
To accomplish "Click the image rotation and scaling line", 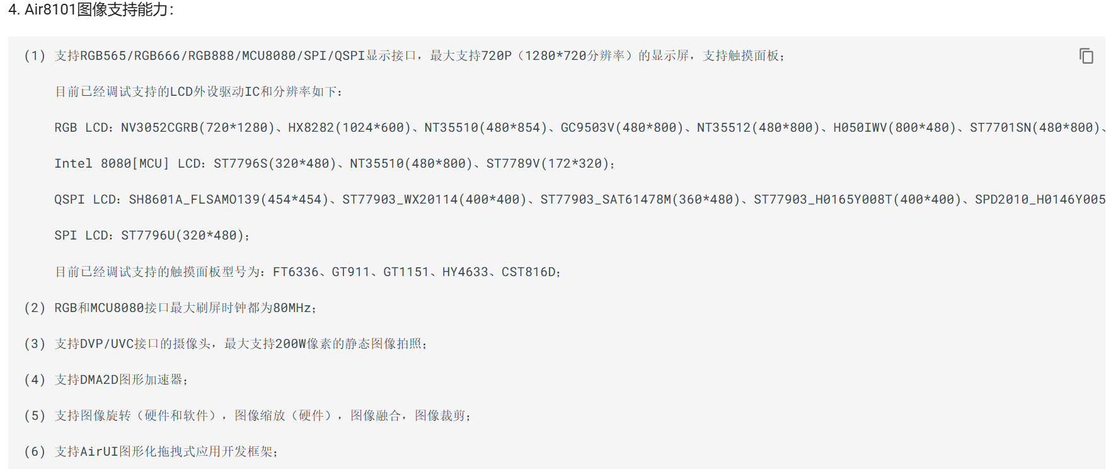I will 262,416.
